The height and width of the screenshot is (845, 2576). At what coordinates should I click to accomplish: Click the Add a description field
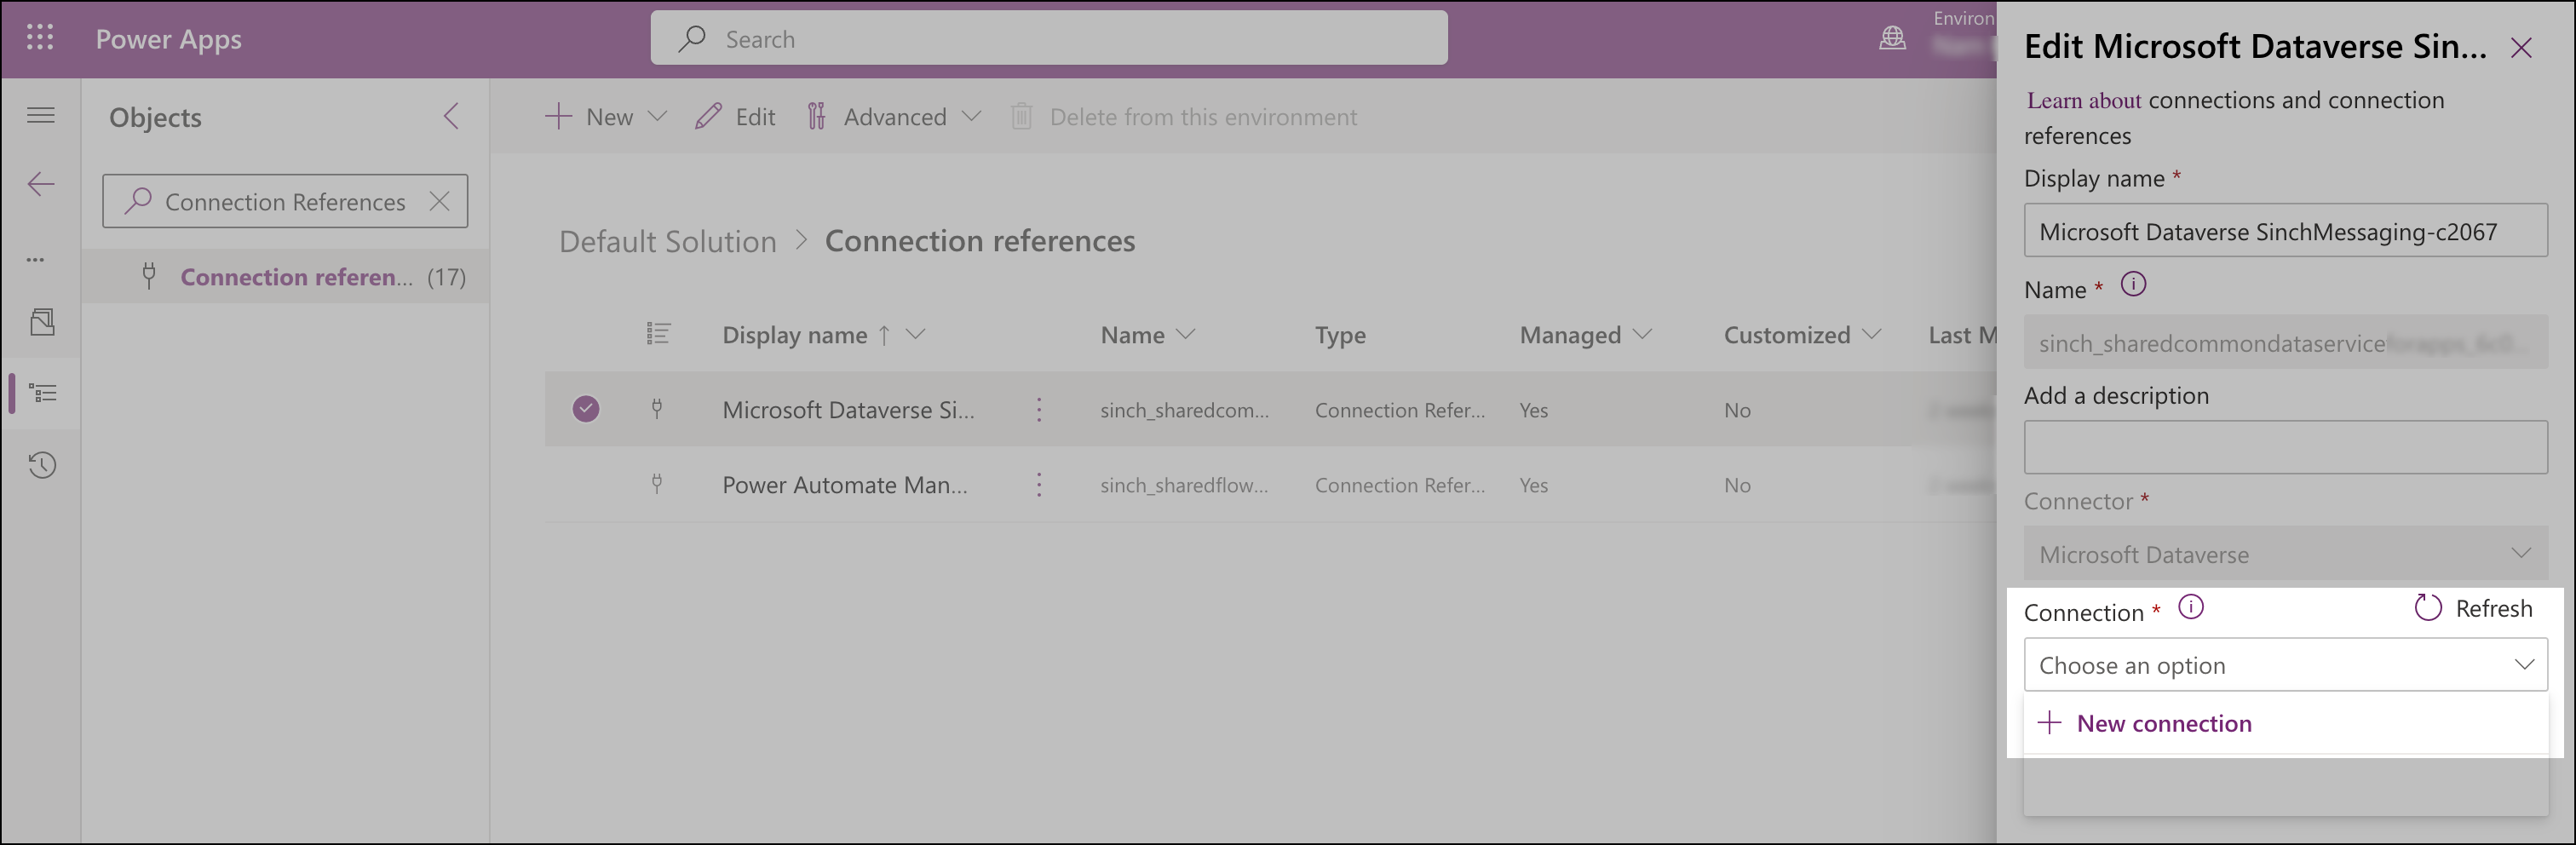click(x=2285, y=447)
